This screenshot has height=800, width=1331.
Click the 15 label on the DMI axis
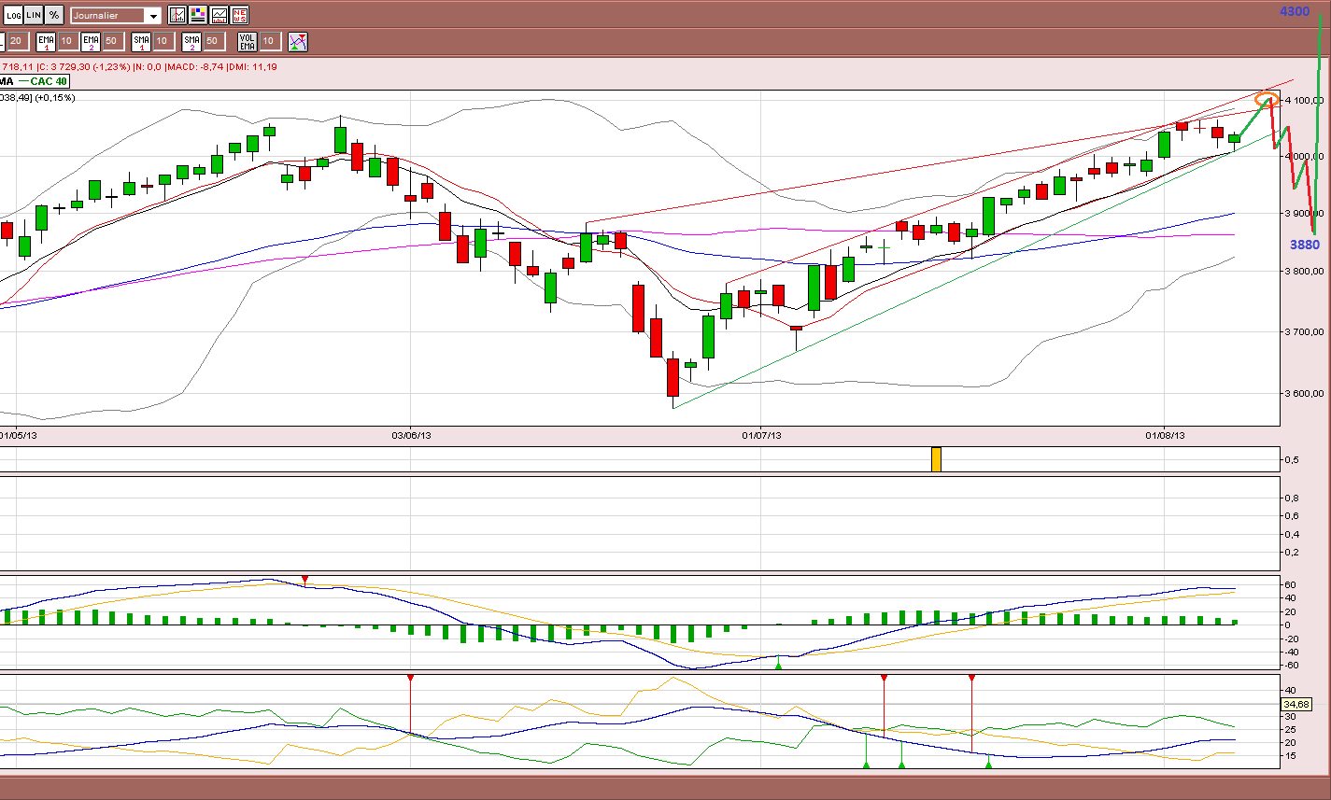(x=1290, y=756)
